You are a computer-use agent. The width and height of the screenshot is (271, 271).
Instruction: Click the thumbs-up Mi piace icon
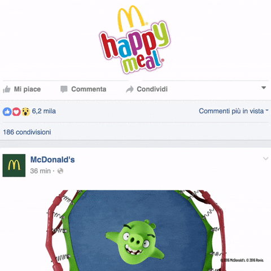tap(7, 89)
